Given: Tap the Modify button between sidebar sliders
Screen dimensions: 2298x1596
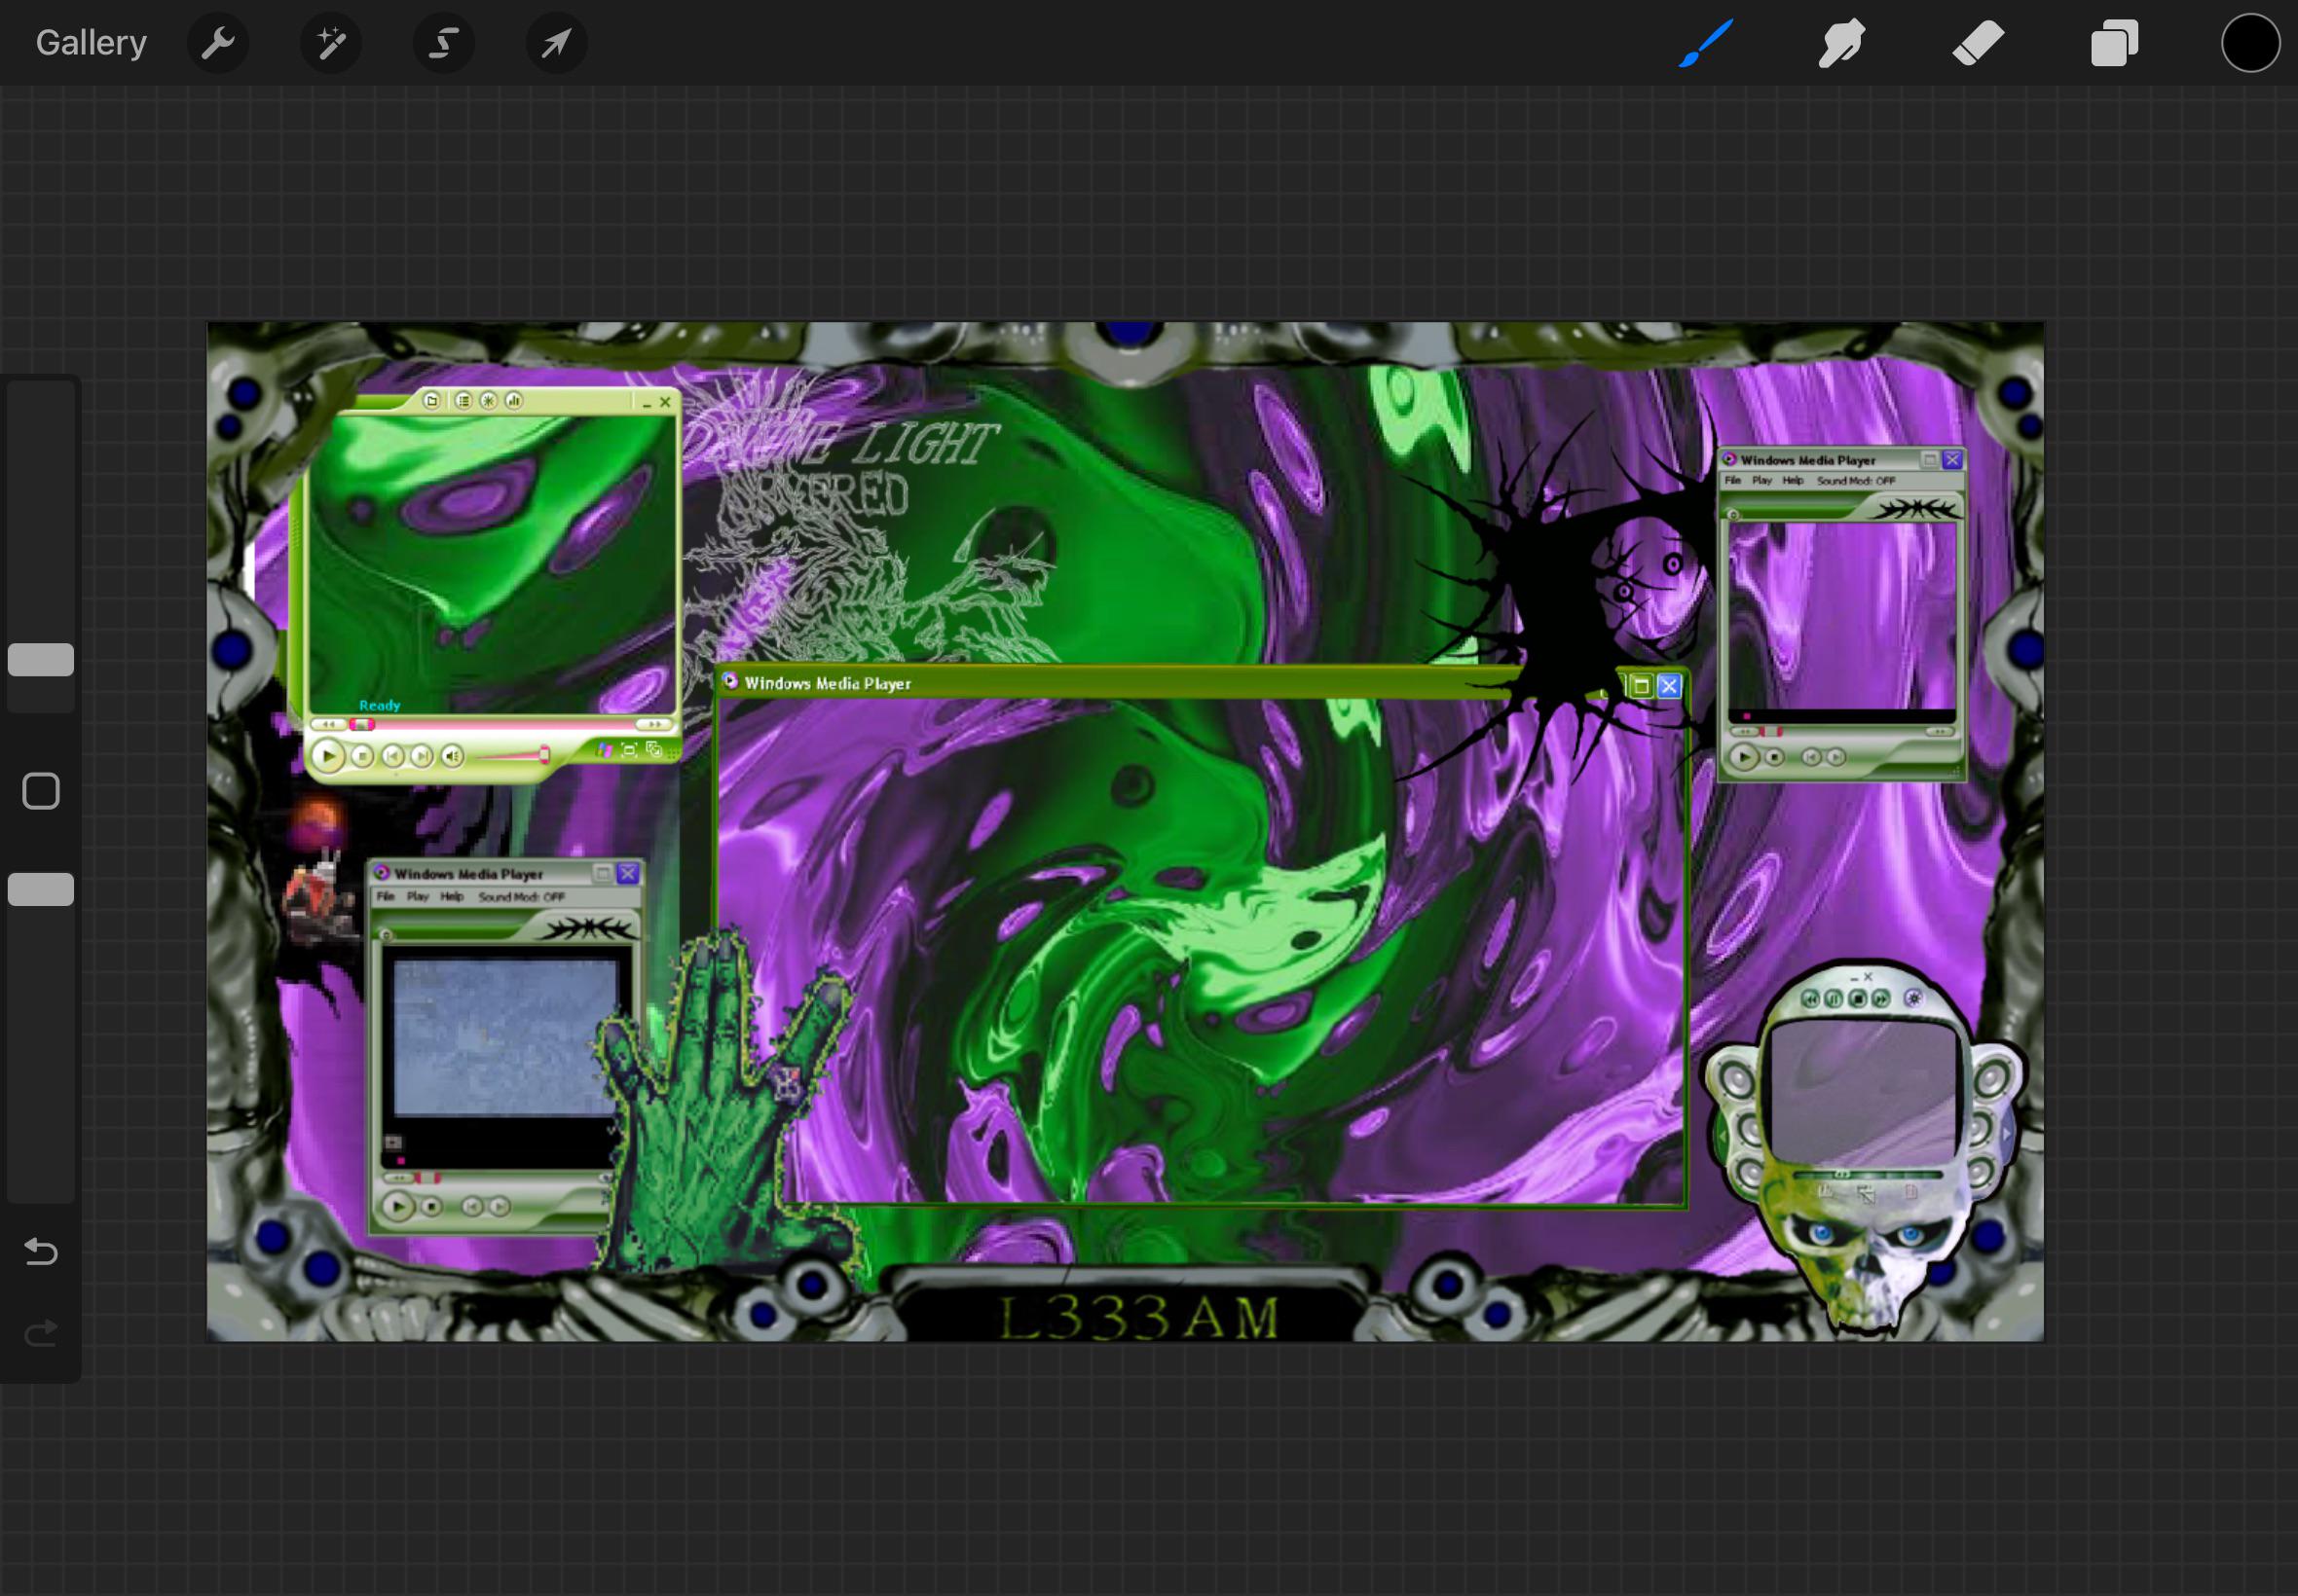Looking at the screenshot, I should [x=40, y=790].
